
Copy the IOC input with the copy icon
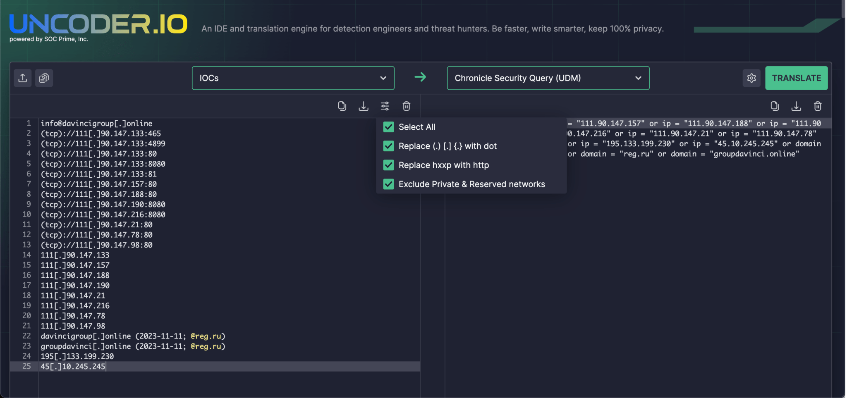coord(342,106)
